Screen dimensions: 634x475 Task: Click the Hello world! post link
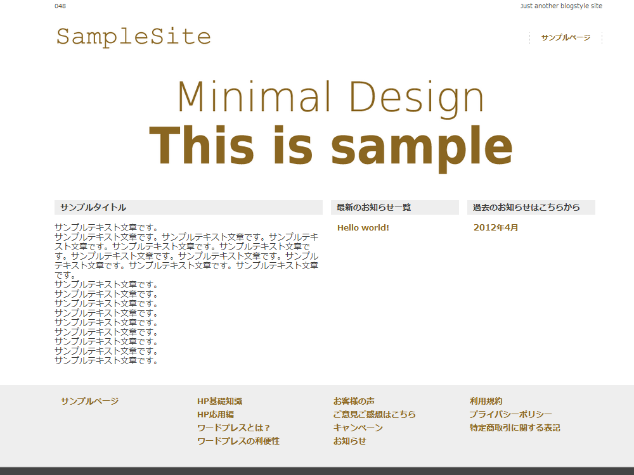363,228
